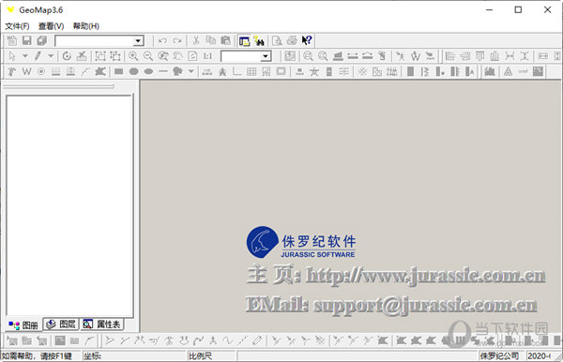Click the W text tool icon
563x362 pixels.
click(26, 72)
